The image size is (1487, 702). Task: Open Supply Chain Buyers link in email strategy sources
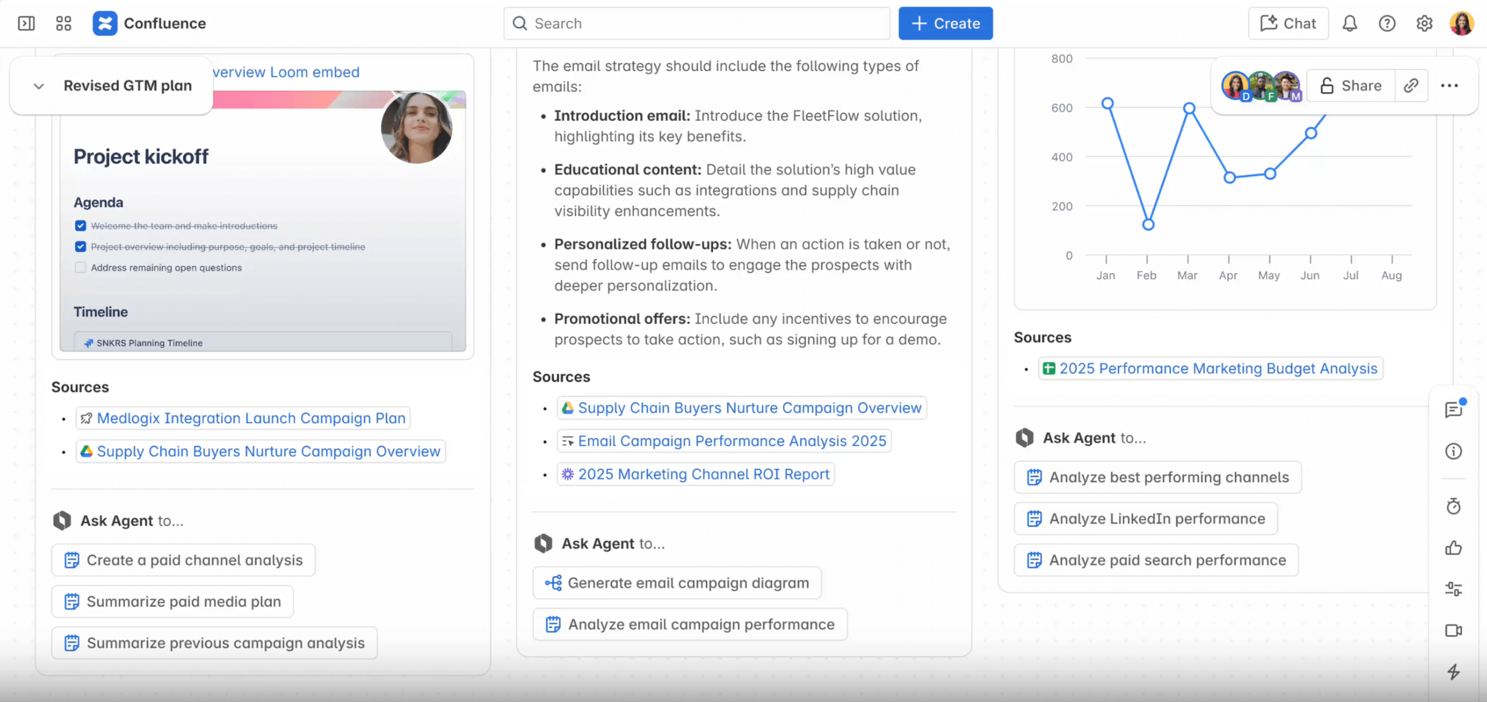742,408
